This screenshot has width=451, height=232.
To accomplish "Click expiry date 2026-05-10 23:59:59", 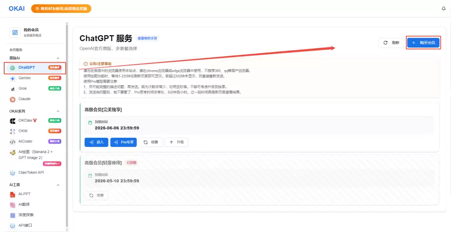I will [x=117, y=181].
